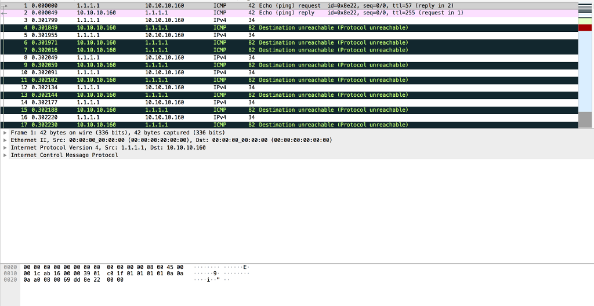Click 'Internet Protocol Version 4, Src: 1.1.1.1' line
594x306 pixels.
coord(108,148)
